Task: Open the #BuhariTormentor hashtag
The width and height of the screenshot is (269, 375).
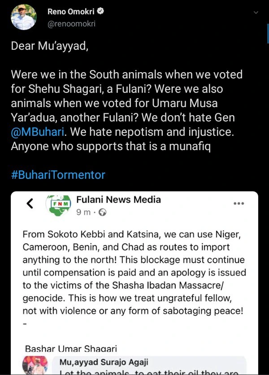Action: point(58,174)
